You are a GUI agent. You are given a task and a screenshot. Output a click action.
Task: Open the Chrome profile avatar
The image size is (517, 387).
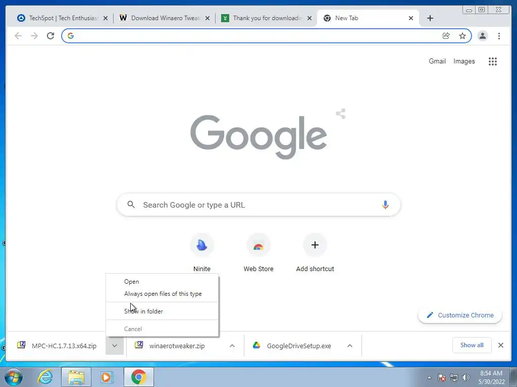tap(482, 36)
